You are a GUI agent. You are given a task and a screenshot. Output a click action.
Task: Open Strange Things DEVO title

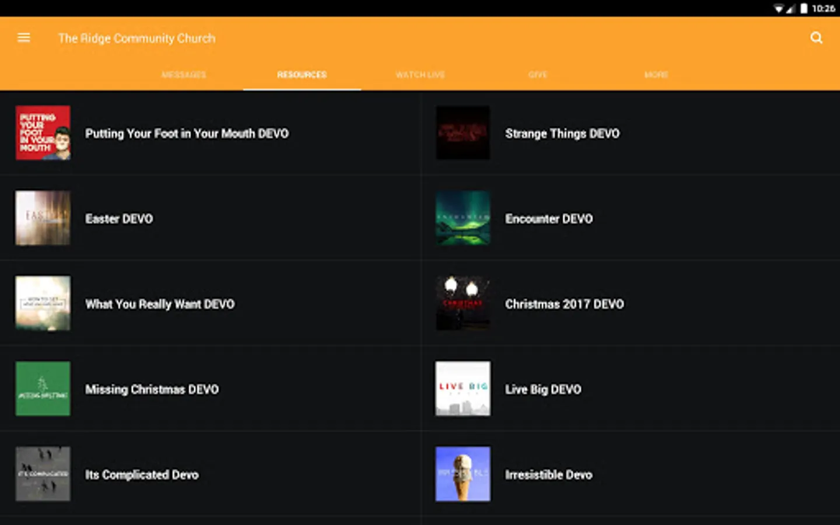(x=562, y=134)
